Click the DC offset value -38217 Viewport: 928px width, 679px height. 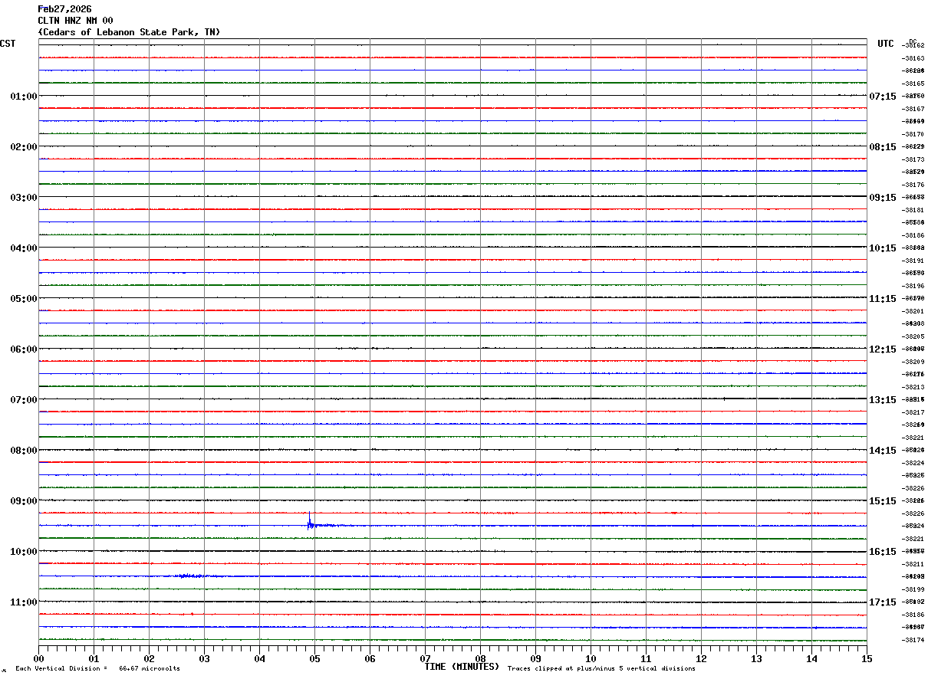(913, 412)
